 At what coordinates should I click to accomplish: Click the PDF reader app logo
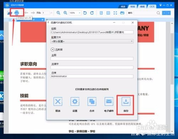click(7, 5)
